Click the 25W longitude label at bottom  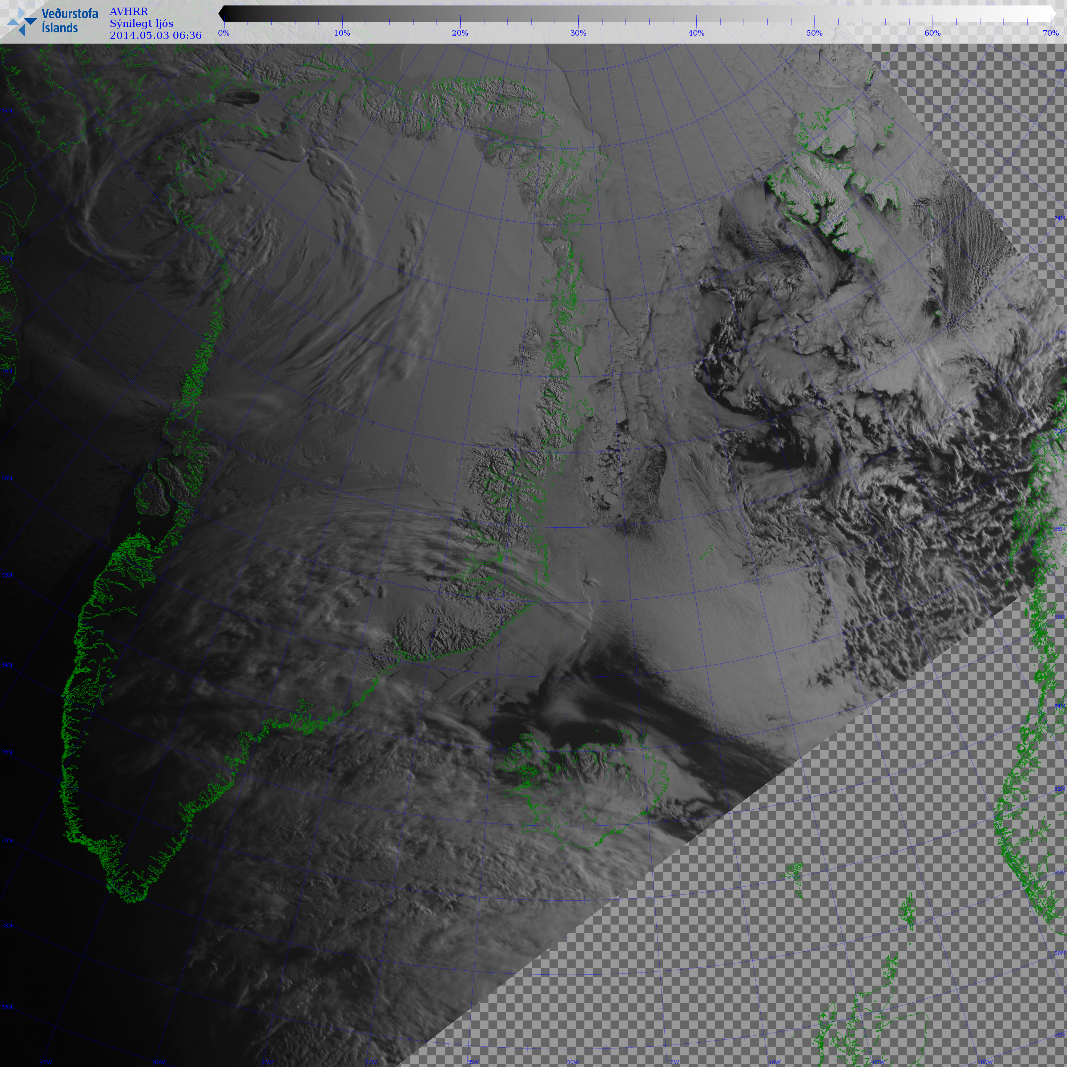[472, 1062]
